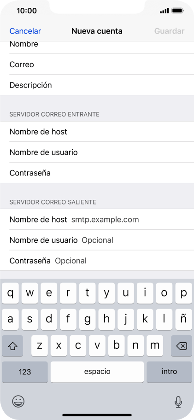Tap outgoing Nombre de usuario Opcional field
The width and height of the screenshot is (194, 420).
tap(97, 240)
